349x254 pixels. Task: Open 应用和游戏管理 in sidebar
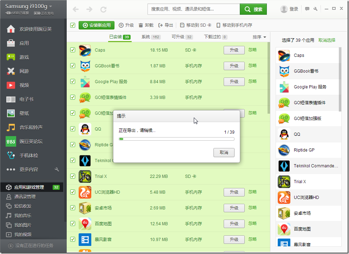pos(32,187)
